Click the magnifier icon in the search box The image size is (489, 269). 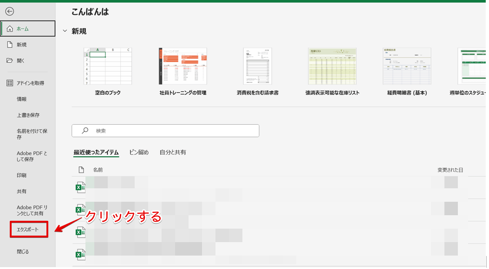[x=85, y=130]
